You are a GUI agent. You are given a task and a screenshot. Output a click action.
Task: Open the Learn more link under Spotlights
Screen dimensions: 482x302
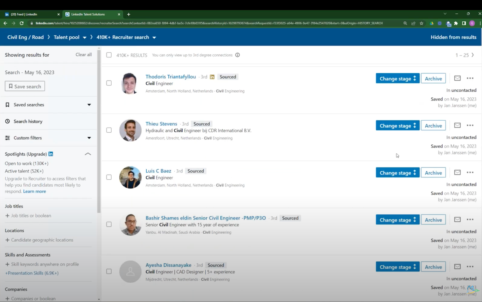(x=34, y=191)
